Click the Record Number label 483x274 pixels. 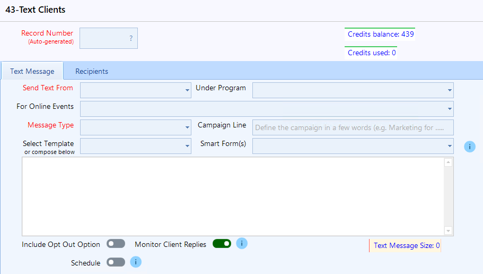click(47, 33)
